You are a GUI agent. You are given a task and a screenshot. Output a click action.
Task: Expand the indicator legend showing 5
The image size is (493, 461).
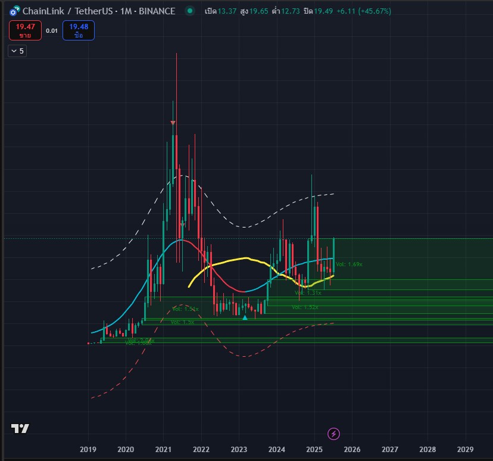(17, 51)
